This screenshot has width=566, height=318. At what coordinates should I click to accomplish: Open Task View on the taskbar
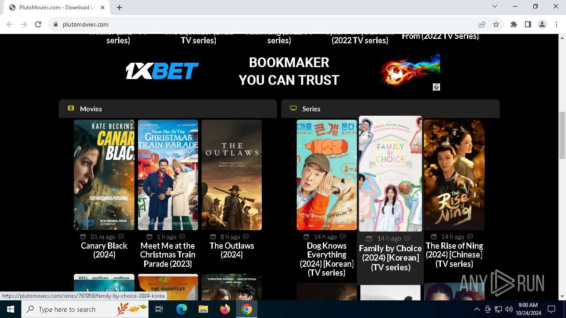point(160,309)
